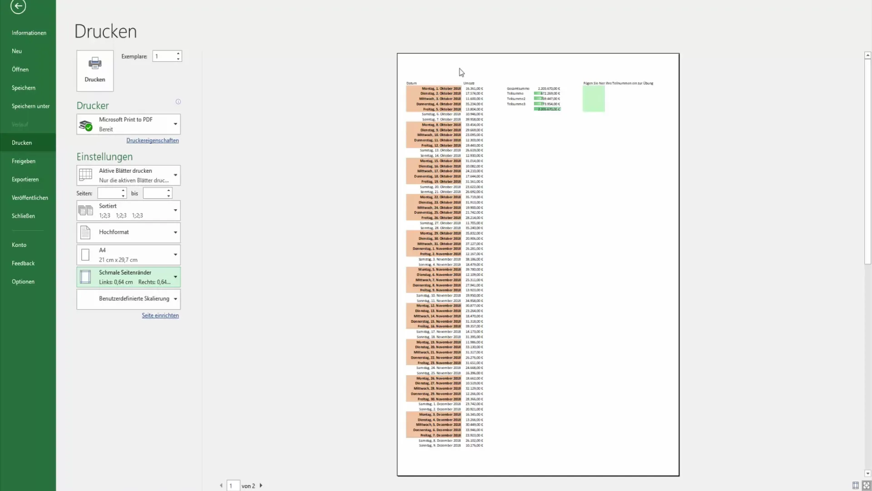Open the Aktive Blätter drucken dropdown

coord(175,175)
